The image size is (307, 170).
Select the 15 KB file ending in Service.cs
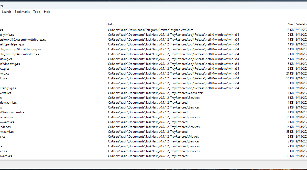point(6,117)
